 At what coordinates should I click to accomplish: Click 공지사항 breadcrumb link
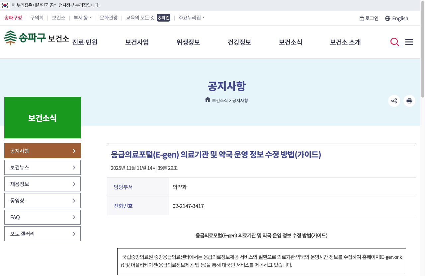coord(240,101)
